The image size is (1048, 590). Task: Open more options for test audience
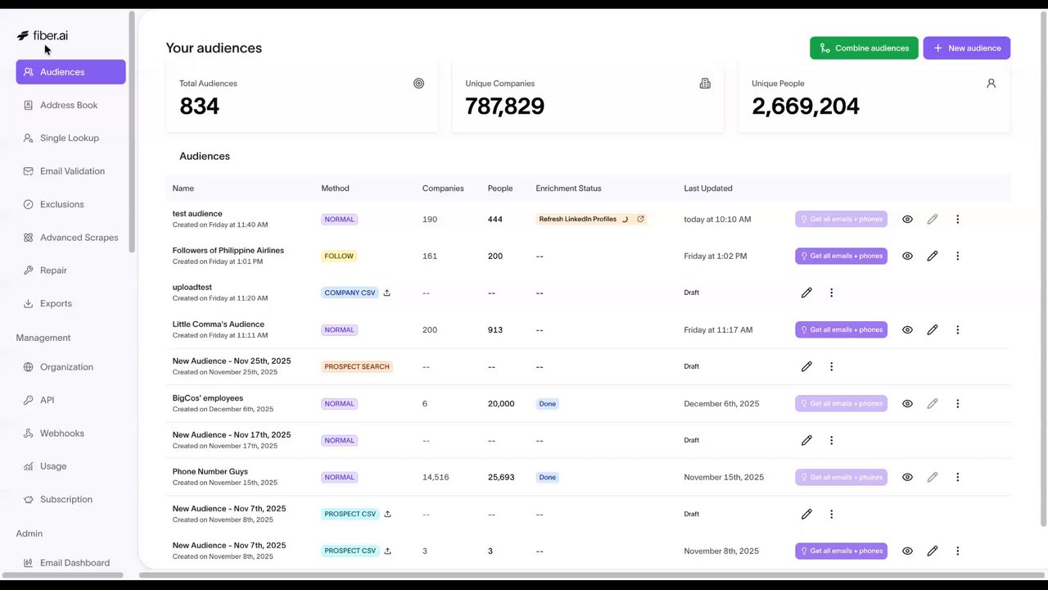[x=957, y=220]
